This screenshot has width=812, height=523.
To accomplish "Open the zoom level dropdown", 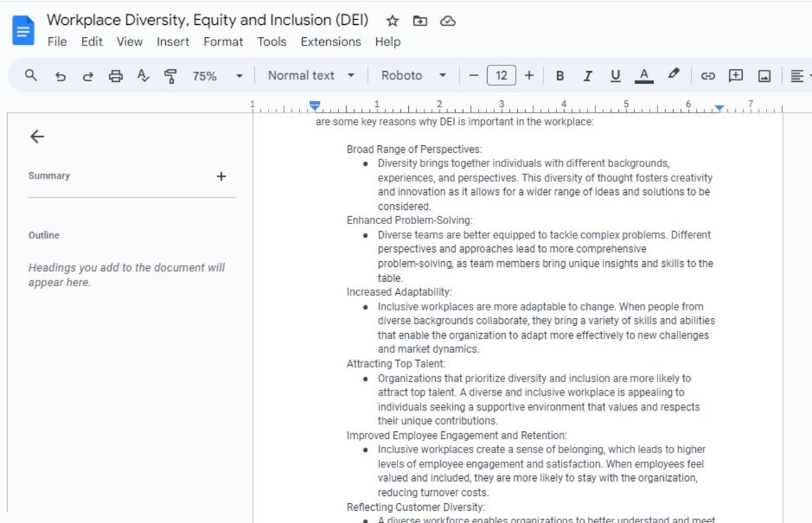I will coord(239,75).
